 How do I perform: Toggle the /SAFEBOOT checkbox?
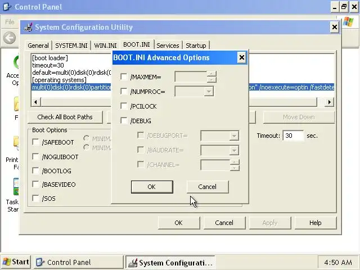[x=35, y=142]
